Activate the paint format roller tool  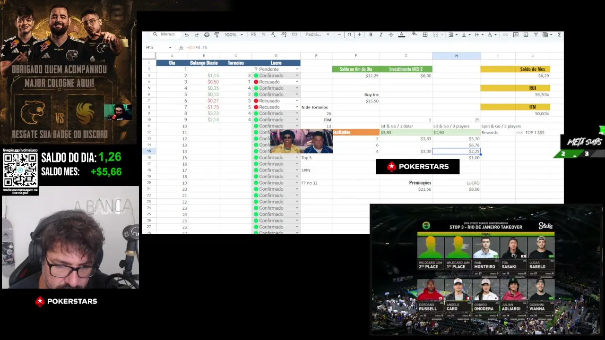(x=216, y=34)
